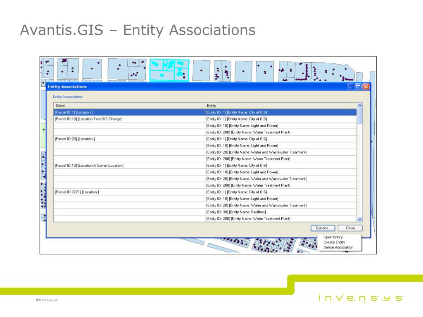Select City of GIS entity in Parcel ID:1 row

pos(281,112)
